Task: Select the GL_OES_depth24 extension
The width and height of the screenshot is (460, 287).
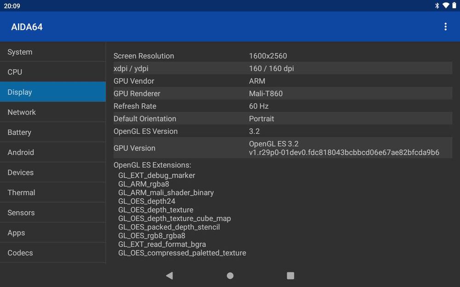Action: [147, 202]
